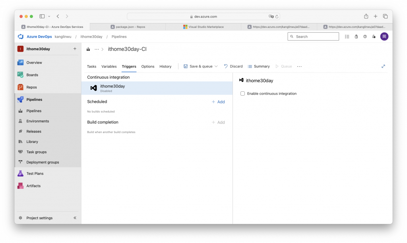Open the Environments item icon
The width and height of the screenshot is (407, 243).
21,121
